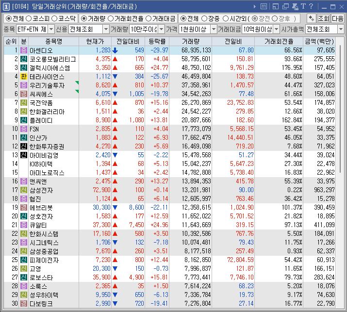This screenshot has height=312, width=347.
Task: Sort by the 금액(백만) column header
Action: (x=319, y=41)
